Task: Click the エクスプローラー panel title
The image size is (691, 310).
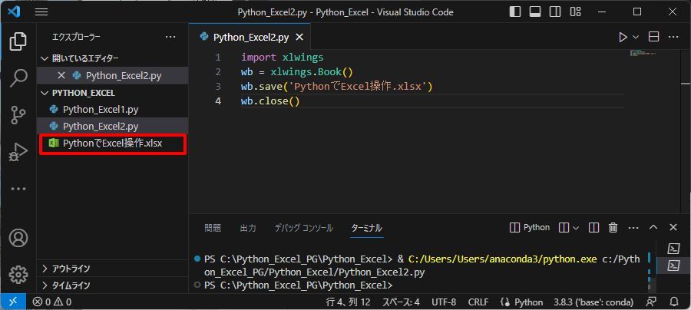Action: 76,38
